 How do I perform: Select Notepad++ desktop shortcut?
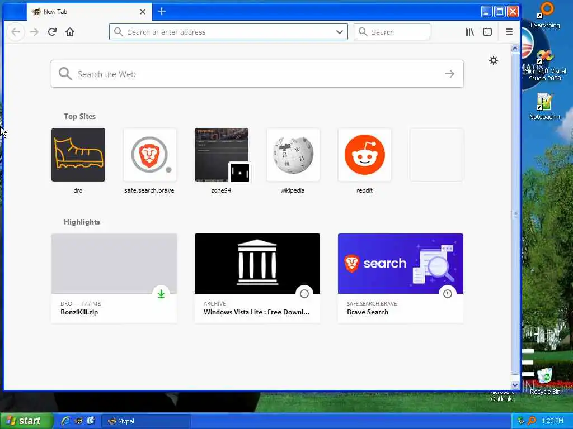[x=545, y=107]
